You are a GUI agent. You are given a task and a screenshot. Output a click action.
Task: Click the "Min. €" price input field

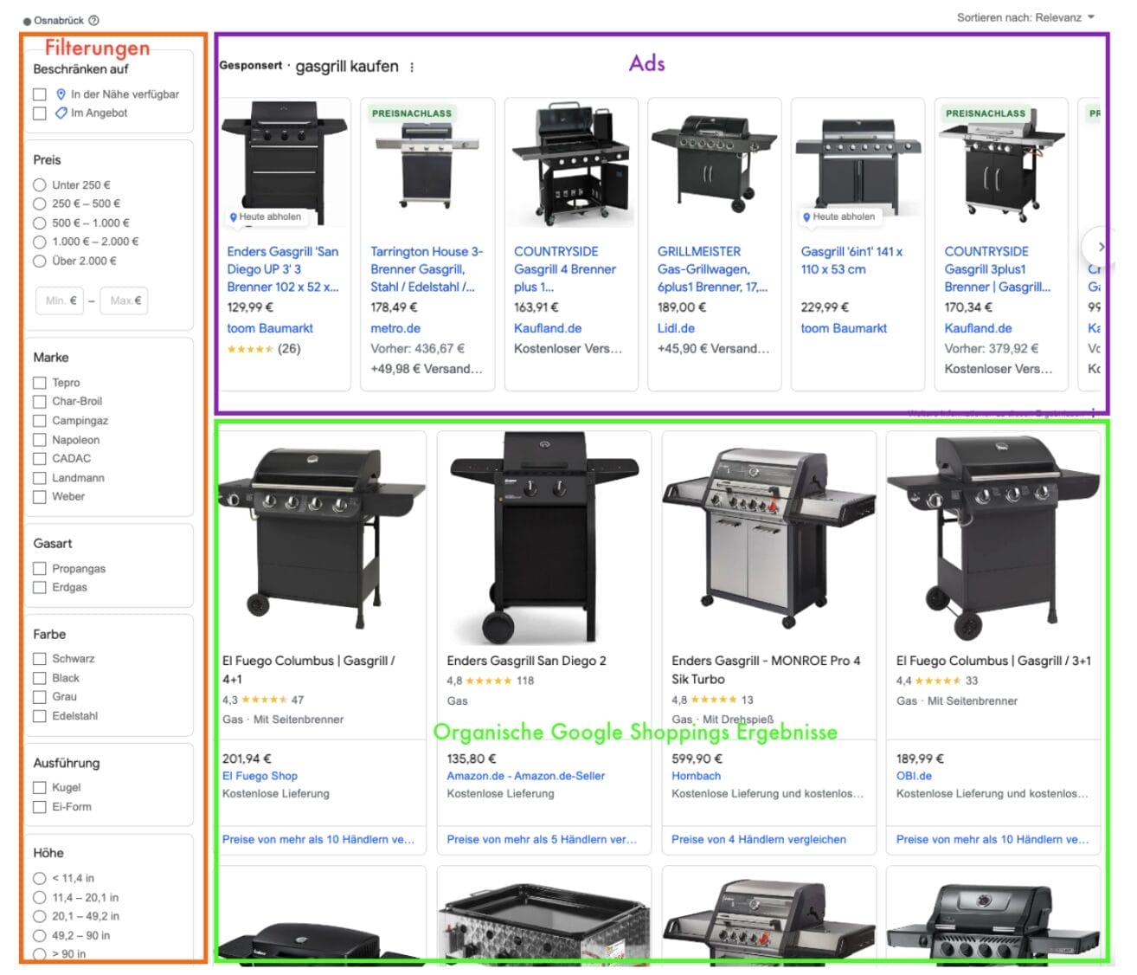pos(59,300)
